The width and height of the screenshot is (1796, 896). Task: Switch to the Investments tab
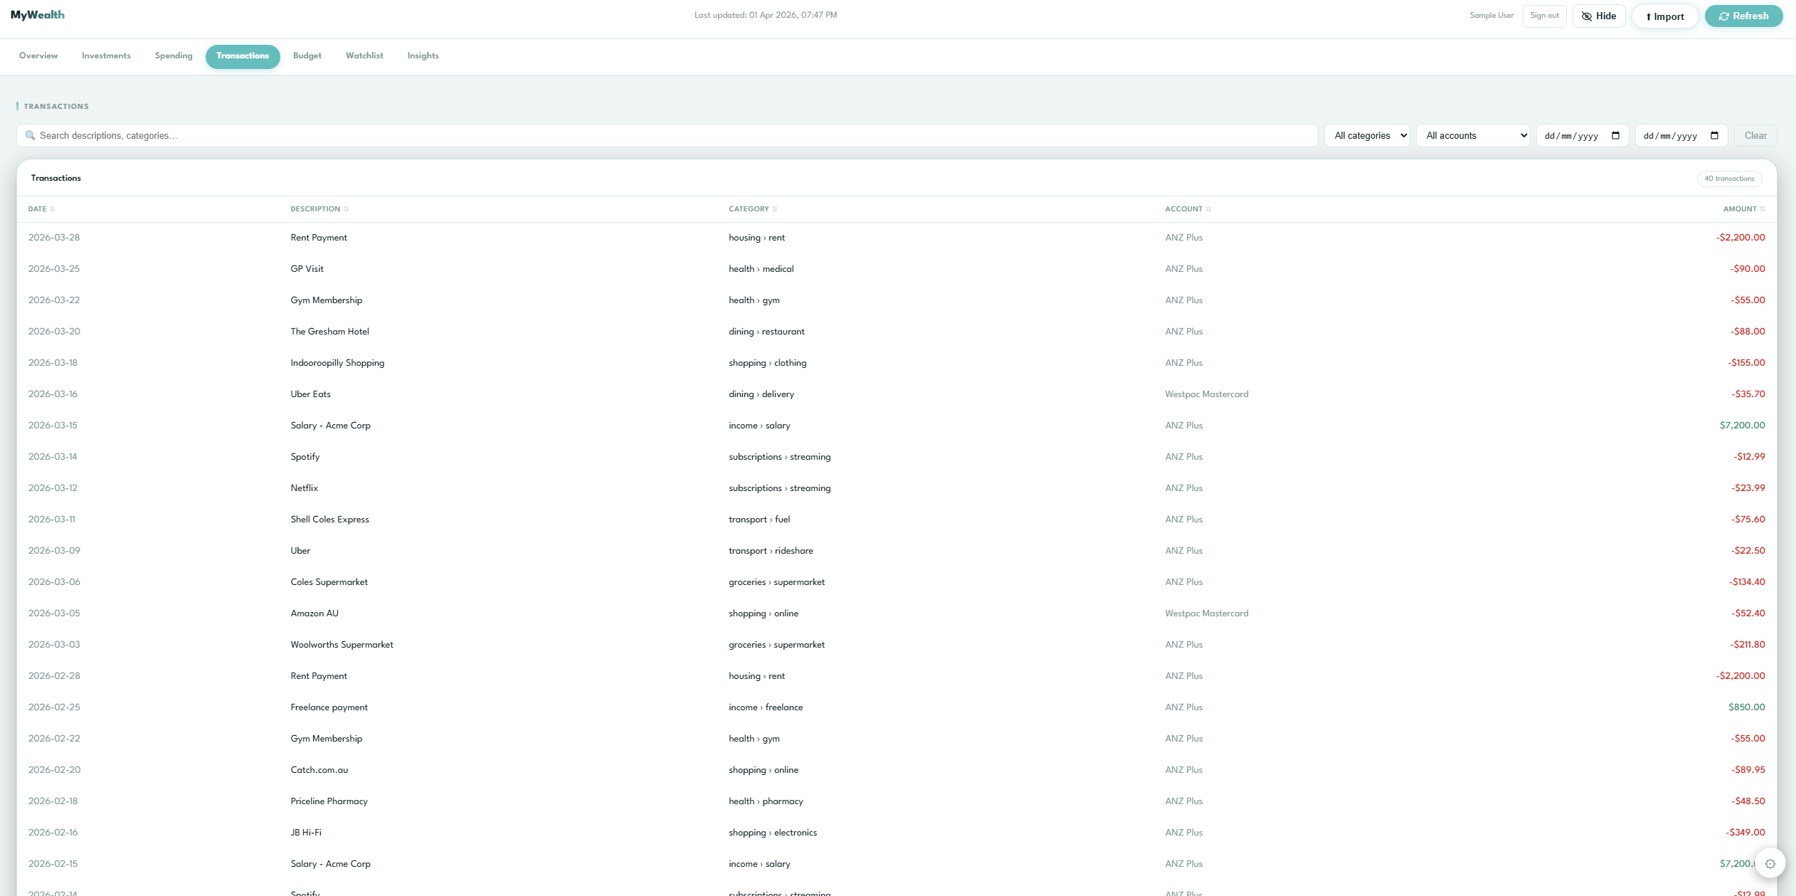click(x=105, y=56)
